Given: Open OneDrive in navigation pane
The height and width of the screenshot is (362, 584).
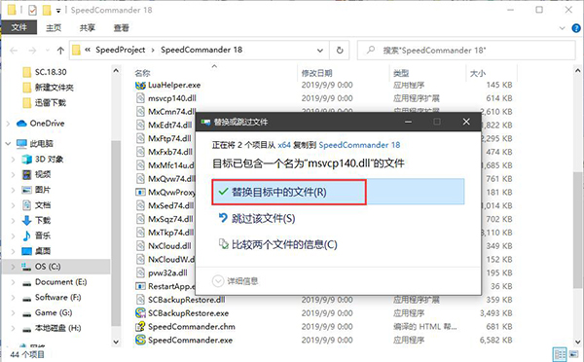Looking at the screenshot, I should point(47,124).
